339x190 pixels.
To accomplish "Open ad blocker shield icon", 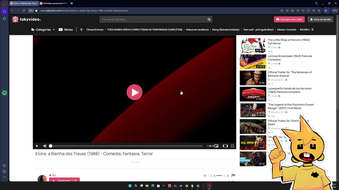I will (x=298, y=11).
